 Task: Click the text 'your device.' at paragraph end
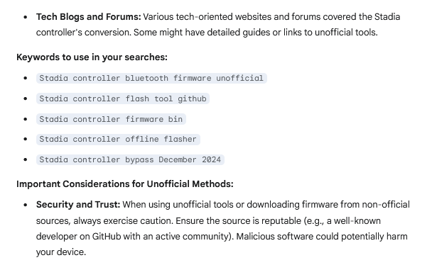click(x=61, y=252)
